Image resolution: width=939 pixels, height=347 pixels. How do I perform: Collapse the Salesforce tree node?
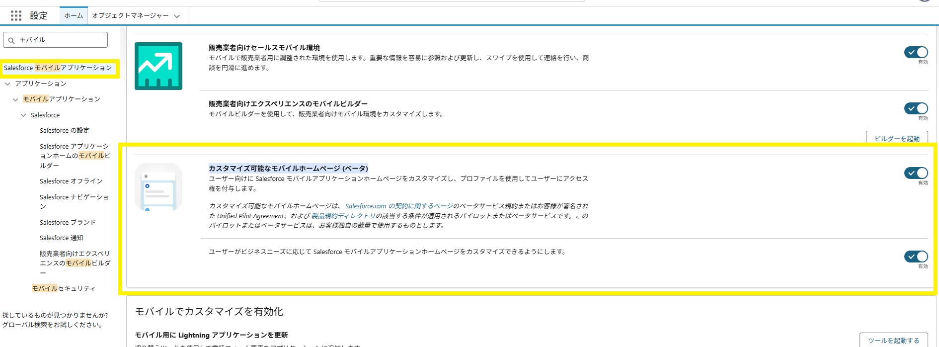pos(23,115)
